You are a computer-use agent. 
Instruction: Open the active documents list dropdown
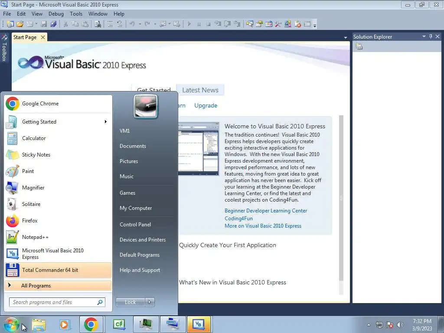[x=346, y=37]
